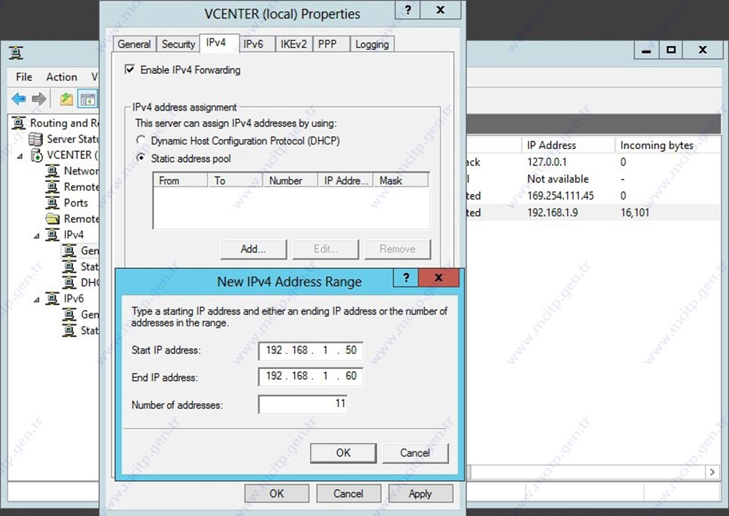
Task: Click OK in New IPv4 Address Range dialog
Action: pos(343,453)
